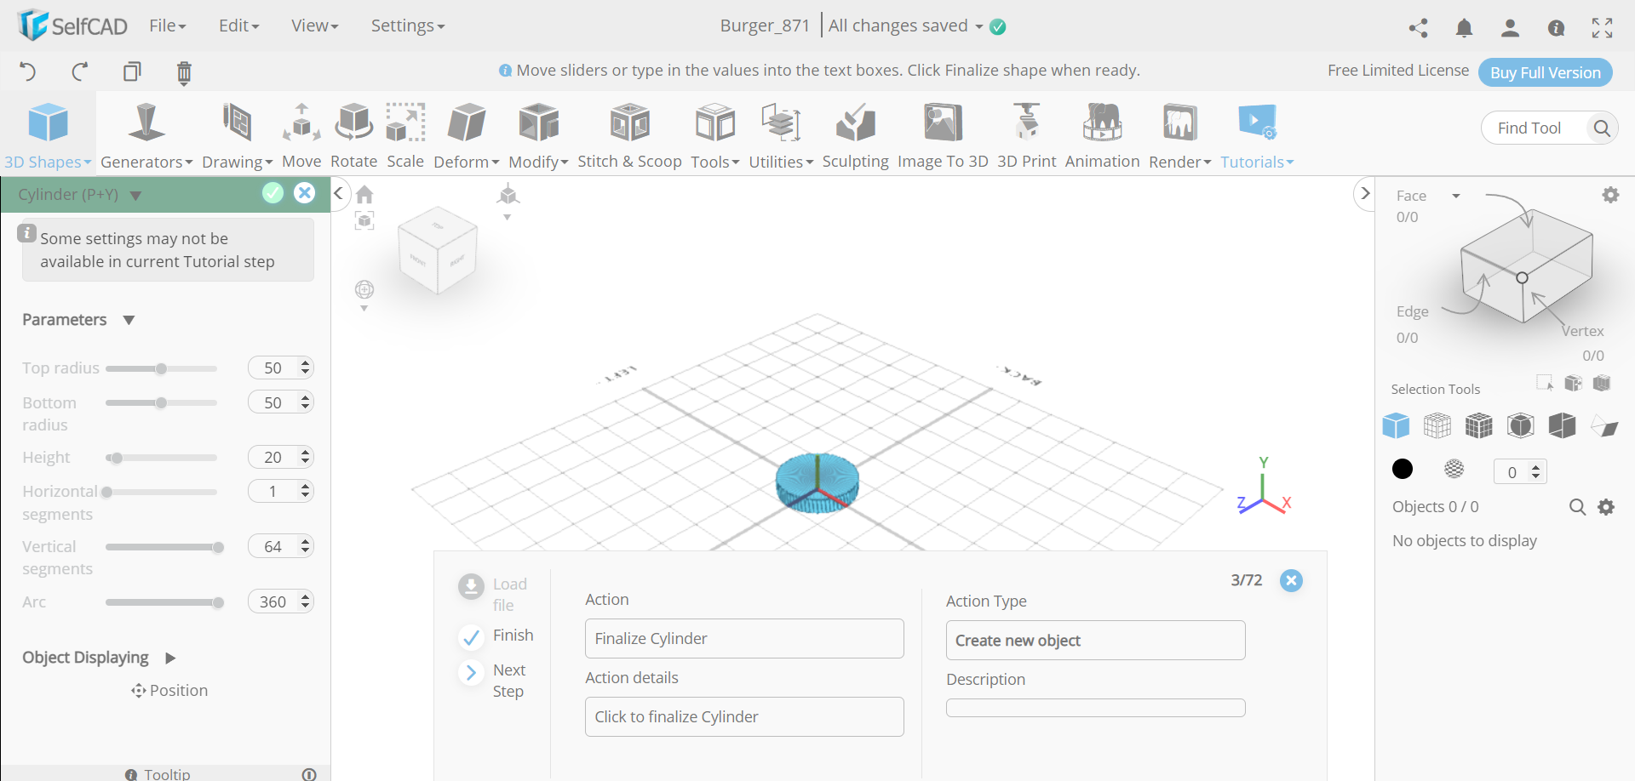Viewport: 1635px width, 781px height.
Task: Select the Move tool
Action: coord(301,136)
